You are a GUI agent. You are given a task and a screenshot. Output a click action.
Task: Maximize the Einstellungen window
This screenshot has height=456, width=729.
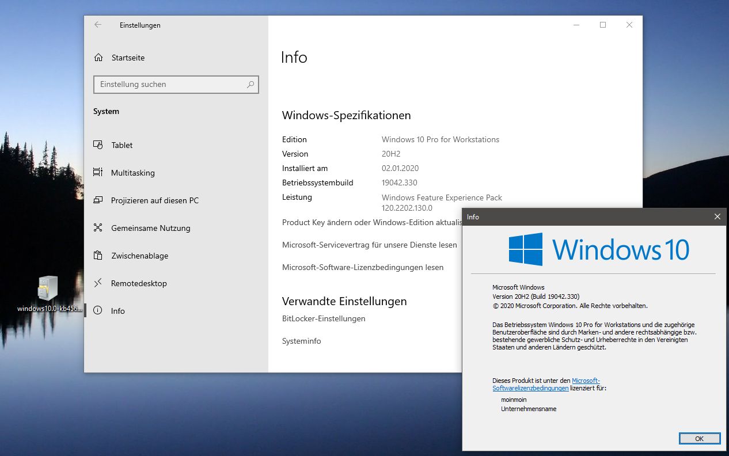pos(603,25)
